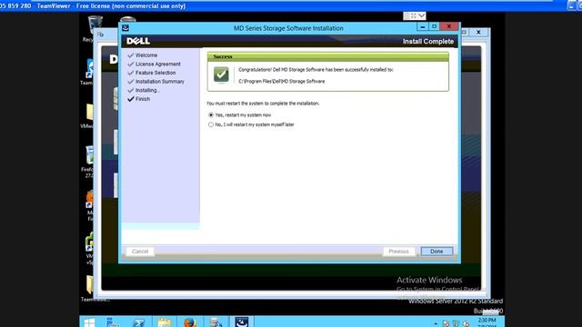Image resolution: width=582 pixels, height=327 pixels.
Task: Show hidden system tray icons
Action: tap(436, 323)
